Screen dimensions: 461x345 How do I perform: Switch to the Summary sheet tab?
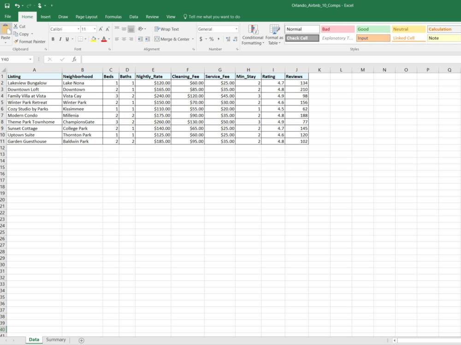point(56,339)
